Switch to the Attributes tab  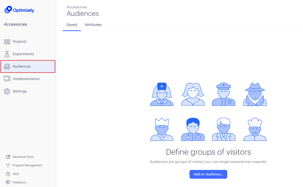(93, 25)
